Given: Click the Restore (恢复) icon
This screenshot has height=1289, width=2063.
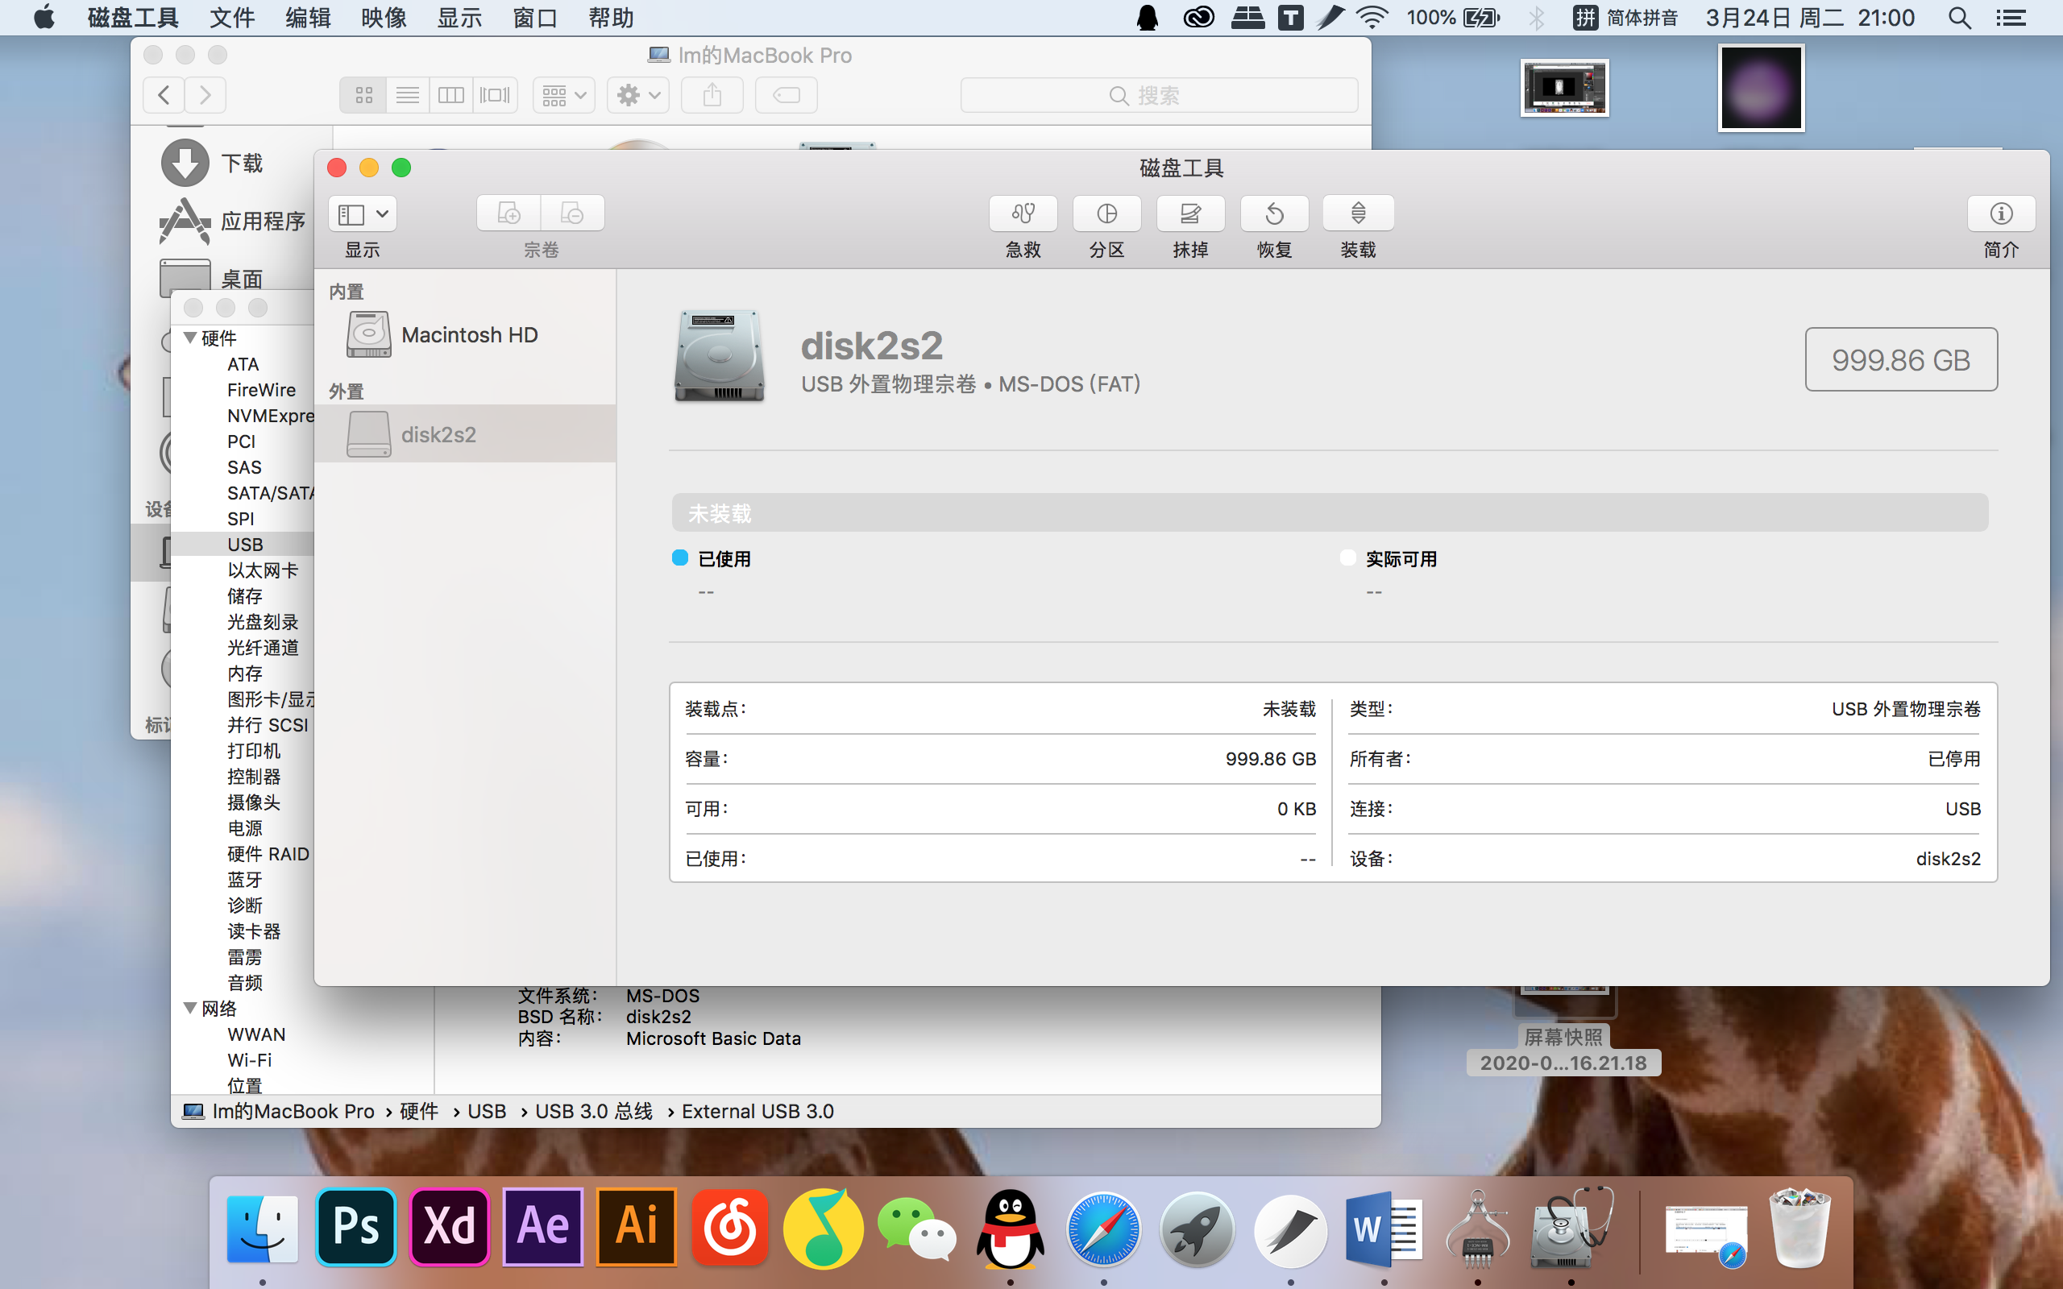Looking at the screenshot, I should (x=1273, y=213).
